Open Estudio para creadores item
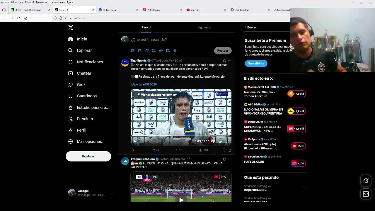375x211 pixels. [88, 108]
